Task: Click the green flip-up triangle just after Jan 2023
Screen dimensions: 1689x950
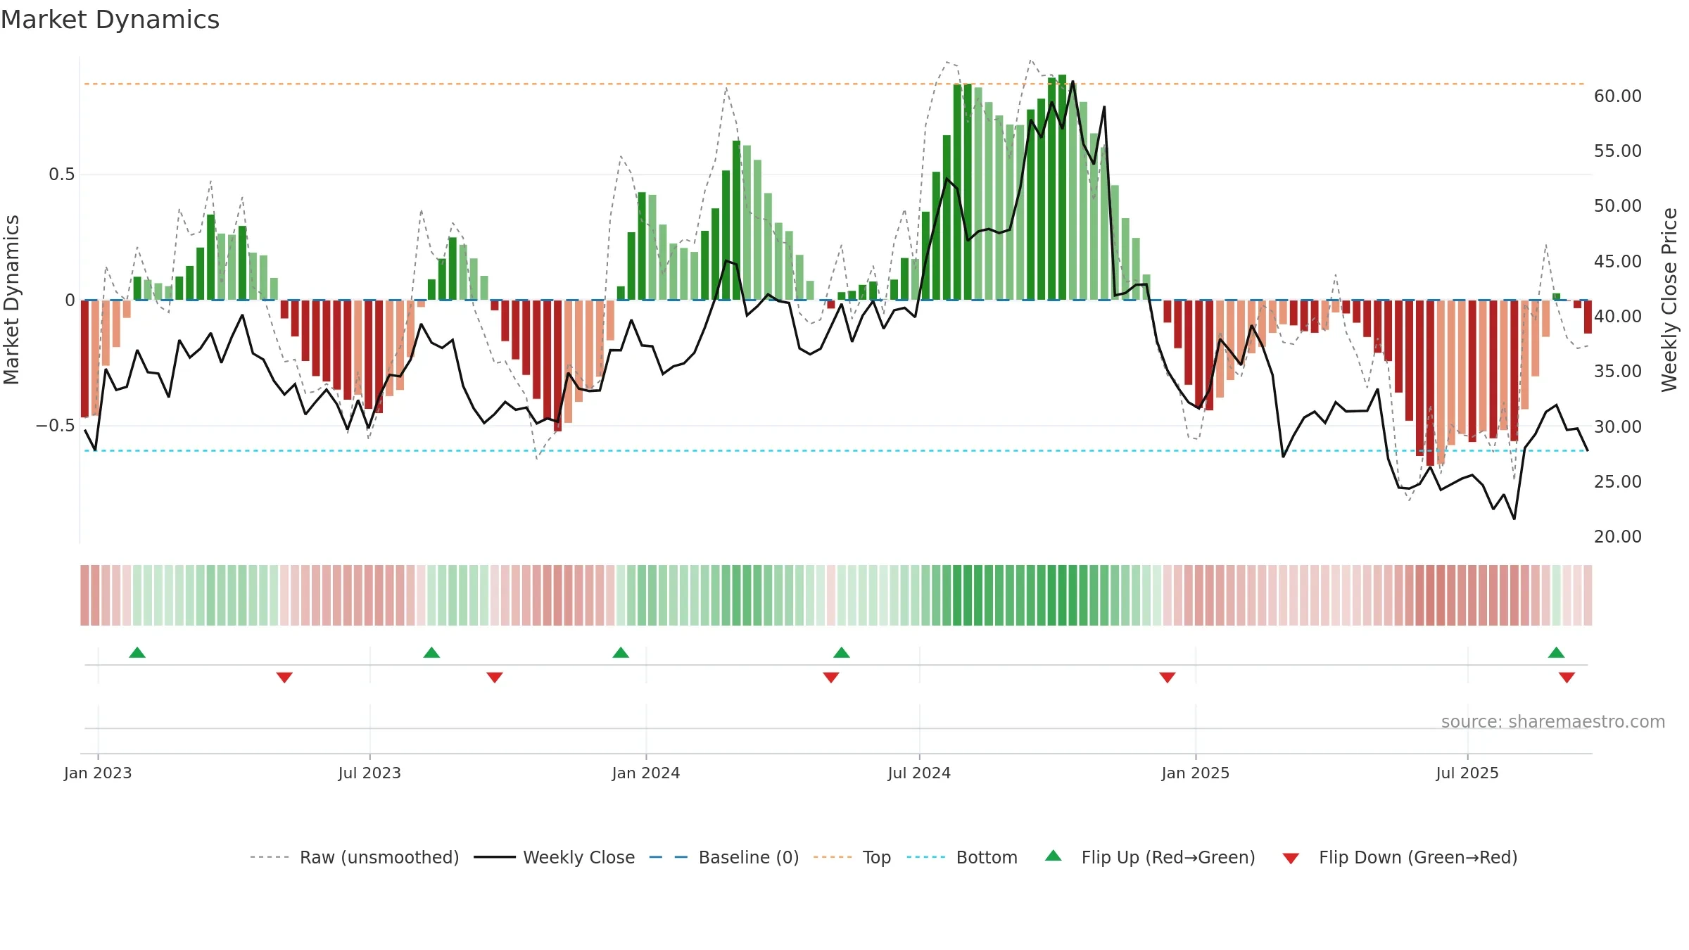Action: (137, 652)
